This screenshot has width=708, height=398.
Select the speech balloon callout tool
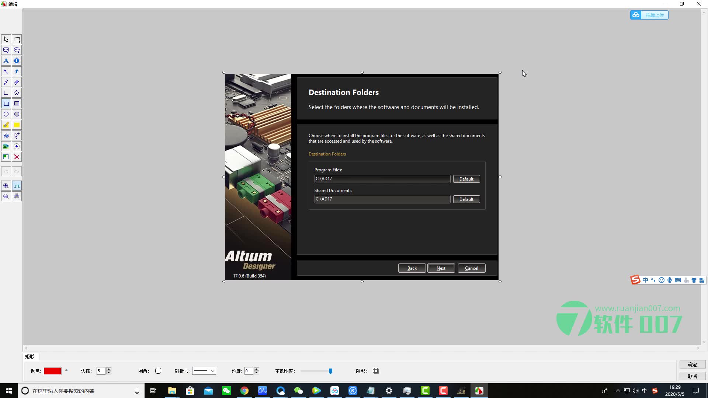pos(6,50)
